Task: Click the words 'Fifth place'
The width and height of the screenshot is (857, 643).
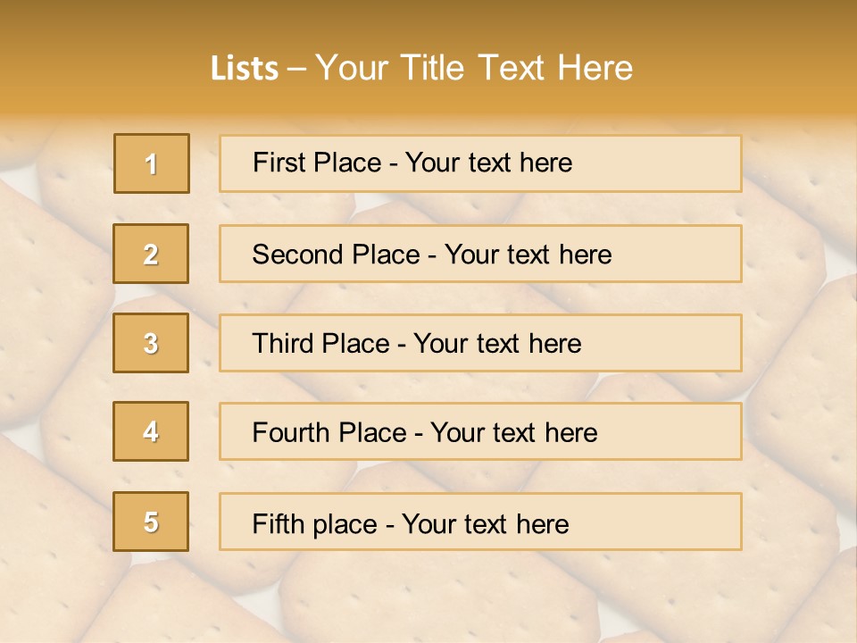Action: click(315, 524)
